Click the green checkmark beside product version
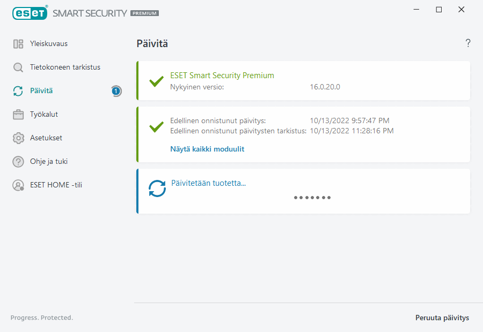Screen dimensions: 483x332 [156, 81]
